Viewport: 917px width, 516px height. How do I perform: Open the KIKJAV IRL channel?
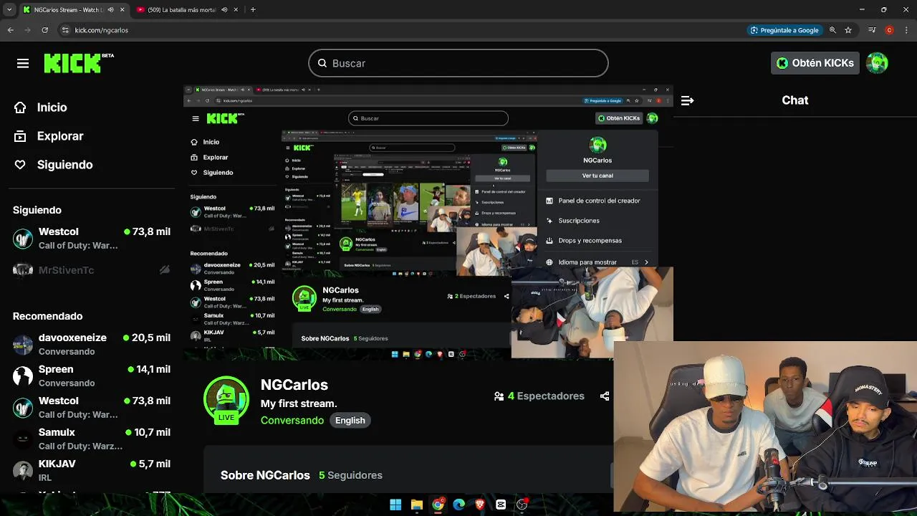coord(92,470)
